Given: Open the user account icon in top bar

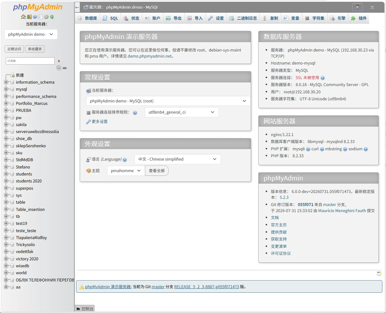Looking at the screenshot, I should coord(357,7).
